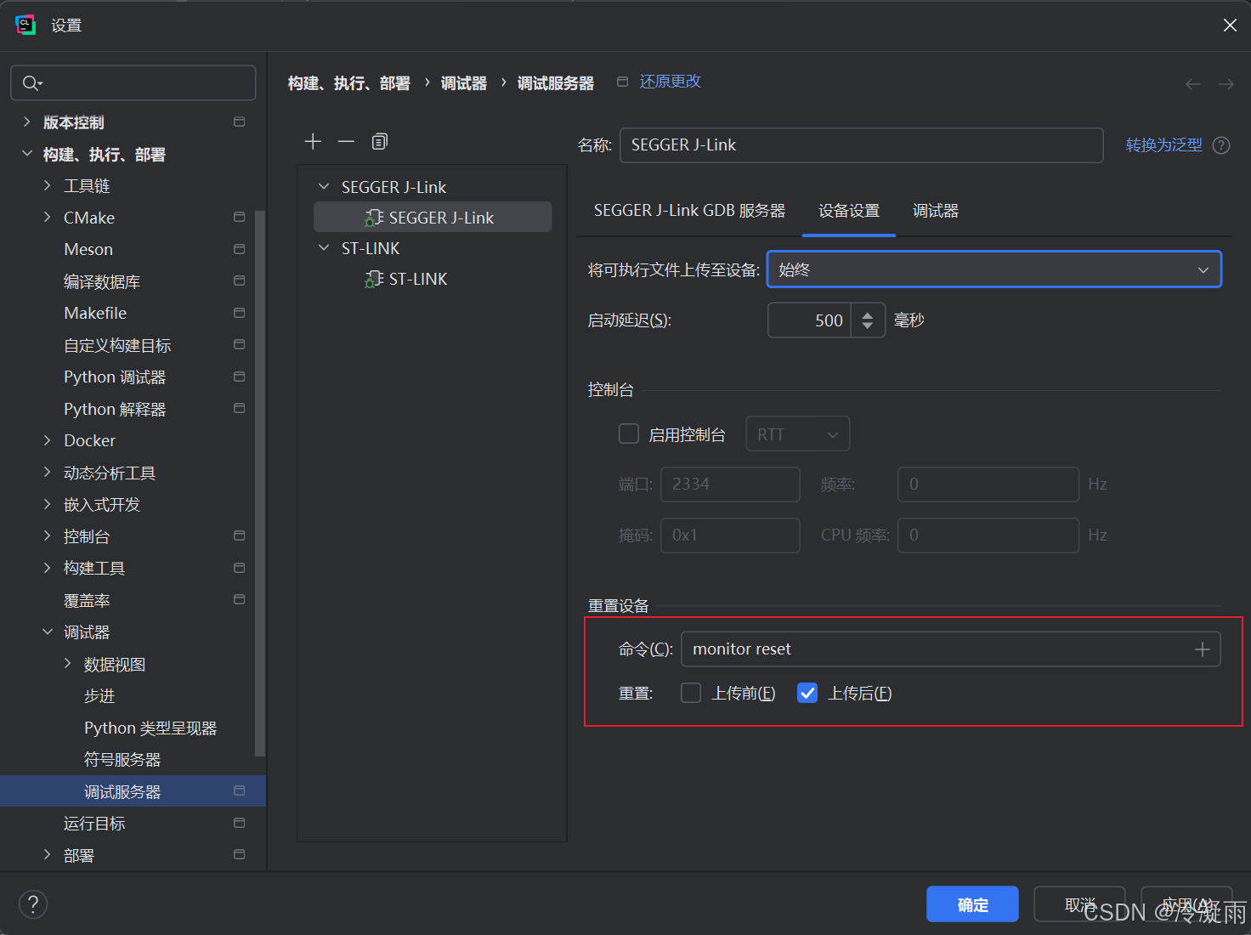This screenshot has height=935, width=1251.
Task: Open the Python 类型呈现器 page
Action: 150,728
